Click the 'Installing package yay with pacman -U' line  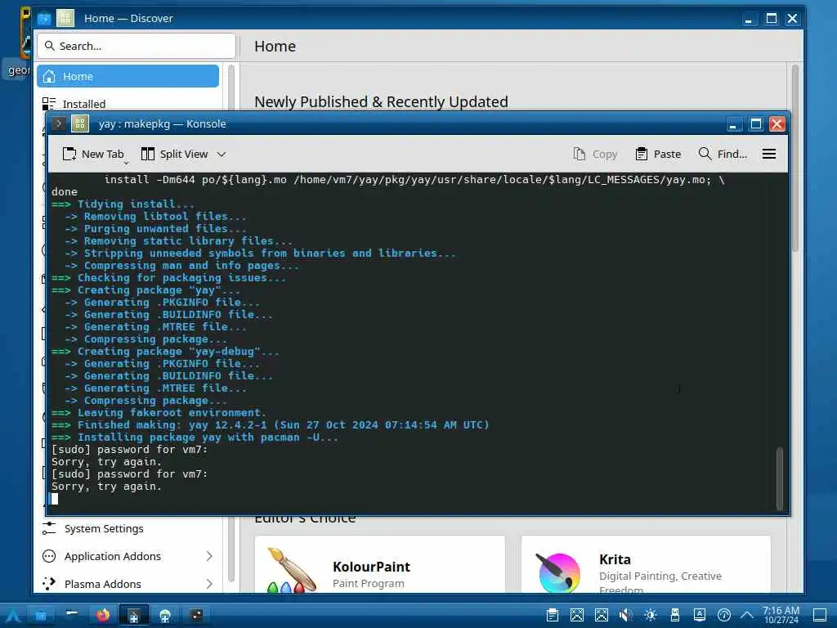coord(195,437)
